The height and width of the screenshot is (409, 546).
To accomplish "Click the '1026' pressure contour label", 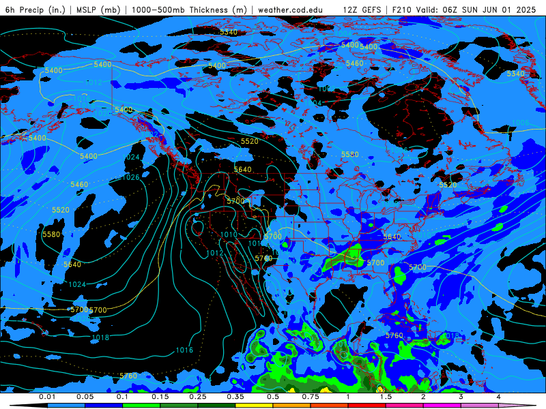I will pyautogui.click(x=131, y=177).
